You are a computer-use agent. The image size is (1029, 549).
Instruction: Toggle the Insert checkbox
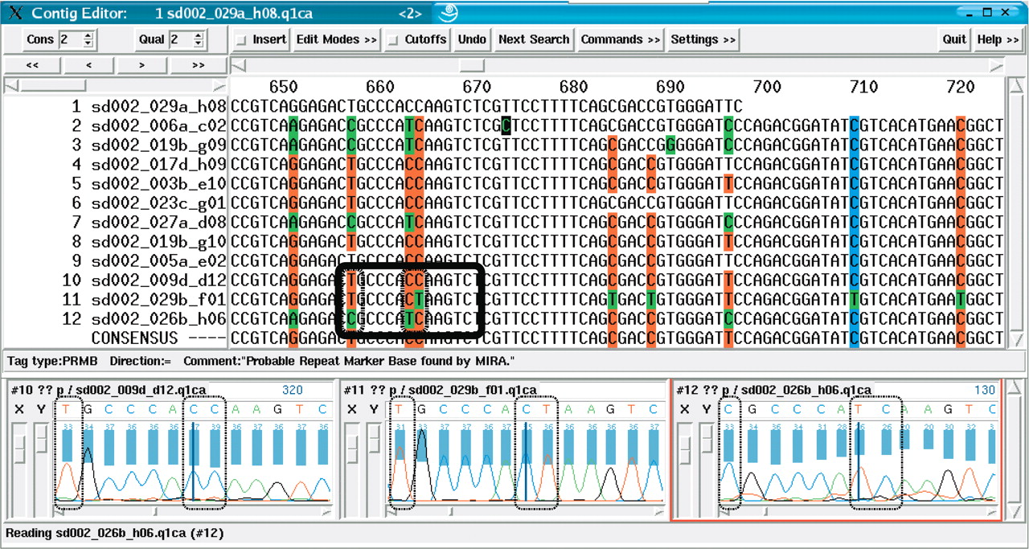tap(242, 40)
